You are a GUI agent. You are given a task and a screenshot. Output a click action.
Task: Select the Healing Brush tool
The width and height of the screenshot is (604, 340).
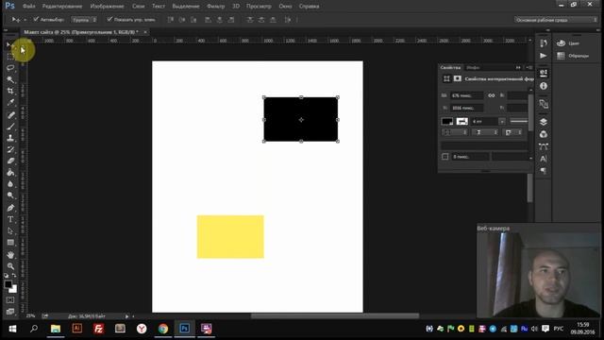10,115
